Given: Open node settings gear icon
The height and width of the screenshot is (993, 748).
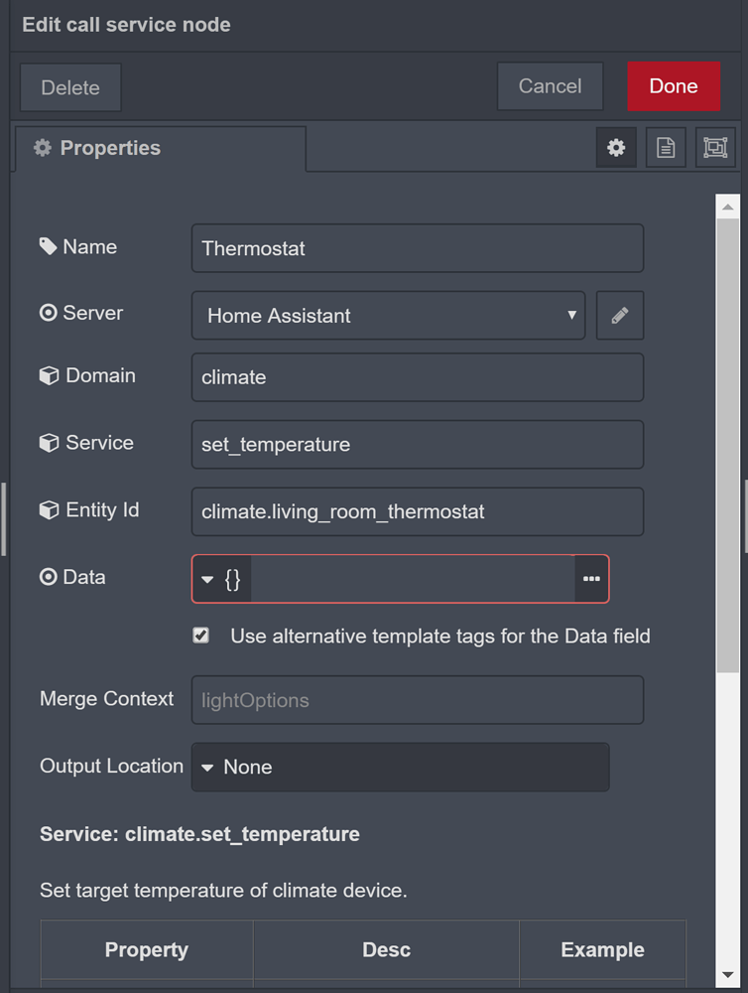Looking at the screenshot, I should coord(616,148).
